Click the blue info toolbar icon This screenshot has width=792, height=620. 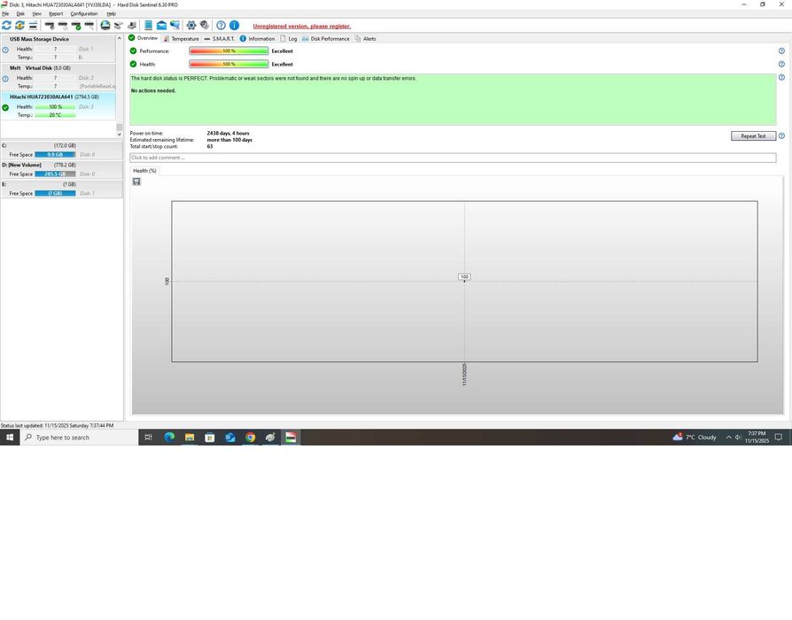(x=235, y=26)
